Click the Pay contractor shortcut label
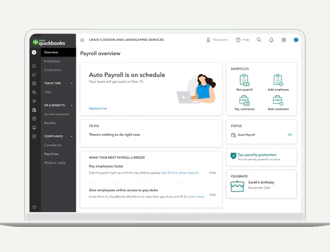This screenshot has width=330, height=252. pos(245,109)
